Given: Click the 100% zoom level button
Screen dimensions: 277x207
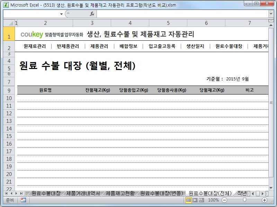Looking at the screenshot, I should coord(213,200).
